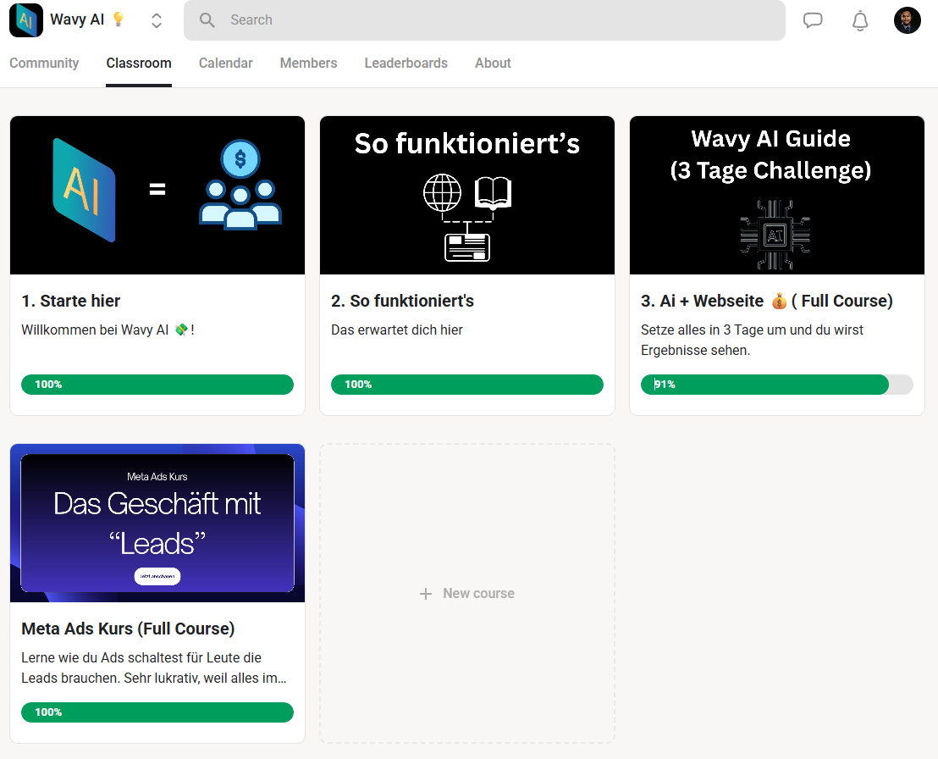Focus the Search input field
The width and height of the screenshot is (938, 759).
(x=484, y=20)
